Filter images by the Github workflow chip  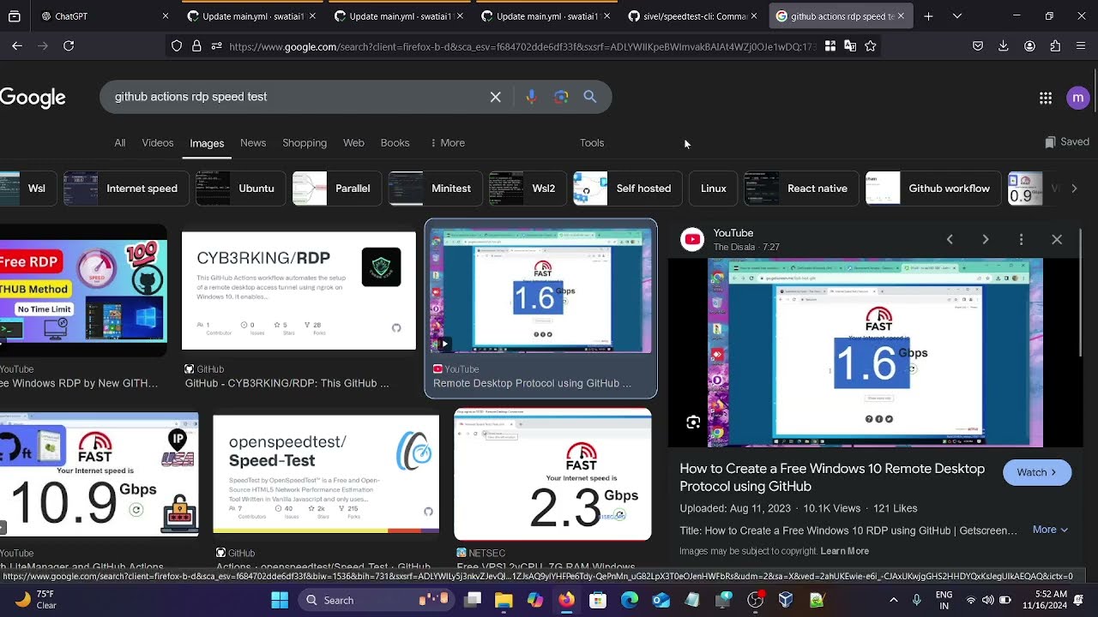[933, 189]
